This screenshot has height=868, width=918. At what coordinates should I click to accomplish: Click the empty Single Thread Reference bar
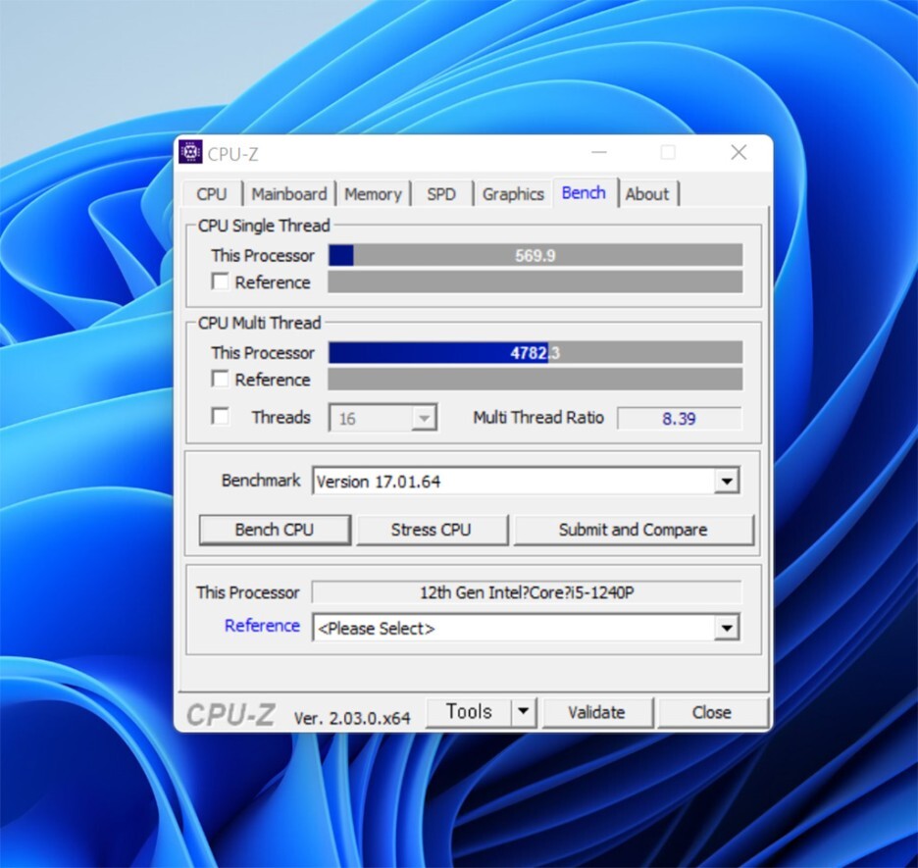(535, 282)
